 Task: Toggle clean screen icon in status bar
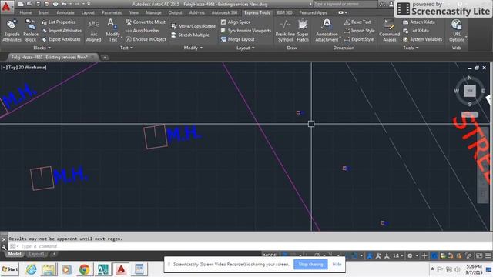click(479, 255)
